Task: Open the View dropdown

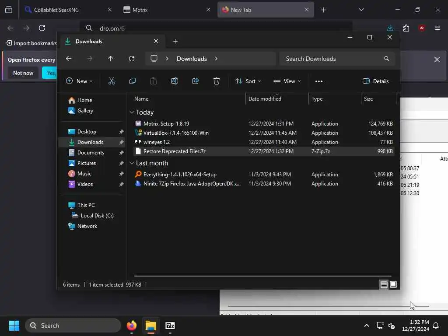Action: 287,81
